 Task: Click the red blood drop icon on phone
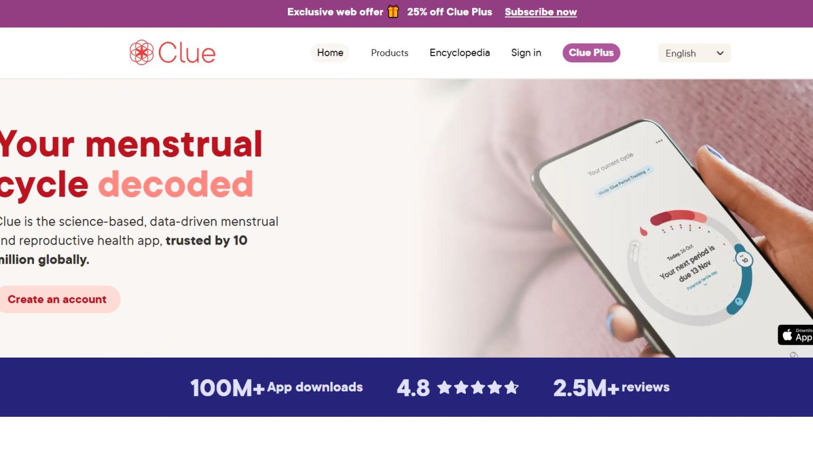[644, 231]
